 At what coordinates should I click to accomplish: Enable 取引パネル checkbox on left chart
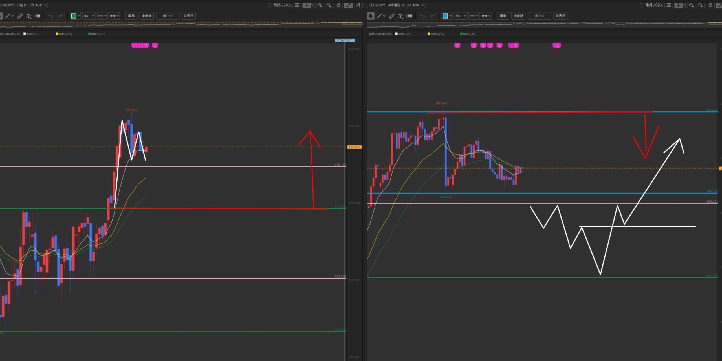coord(270,5)
